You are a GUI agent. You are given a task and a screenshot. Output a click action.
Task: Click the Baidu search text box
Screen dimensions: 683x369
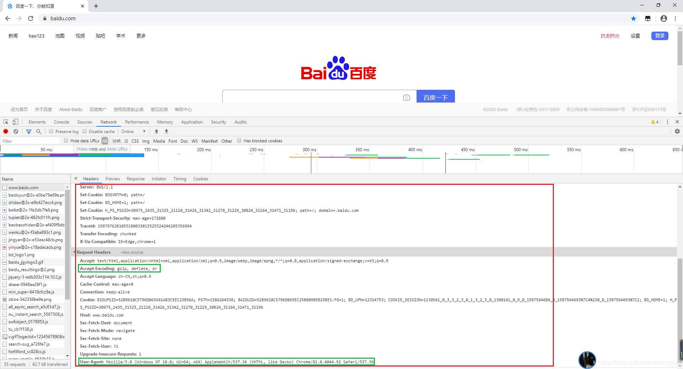coord(312,97)
